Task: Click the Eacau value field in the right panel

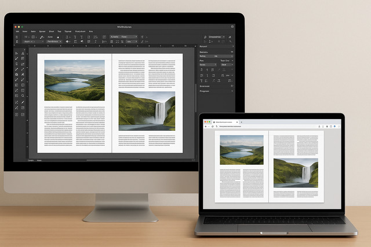Action: pos(208,64)
